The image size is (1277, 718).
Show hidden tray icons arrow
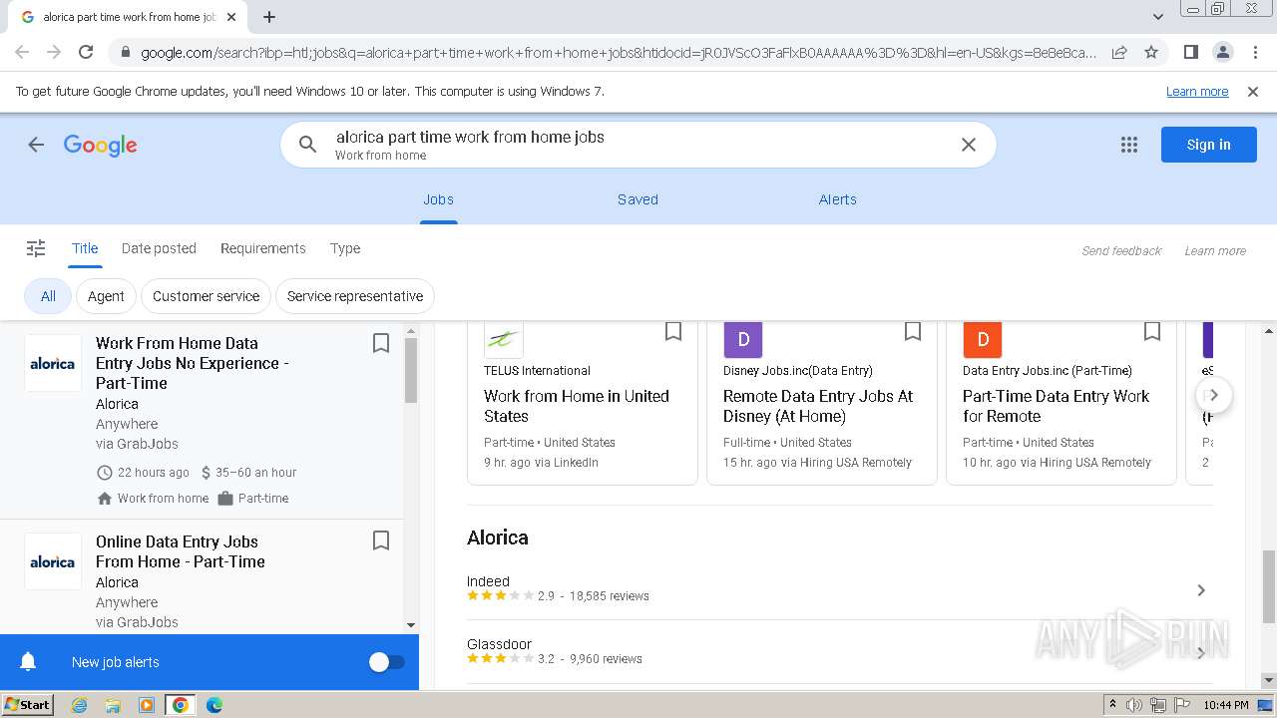click(1112, 705)
